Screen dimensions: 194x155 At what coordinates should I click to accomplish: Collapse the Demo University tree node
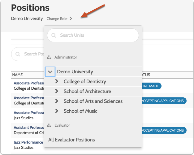[50, 72]
